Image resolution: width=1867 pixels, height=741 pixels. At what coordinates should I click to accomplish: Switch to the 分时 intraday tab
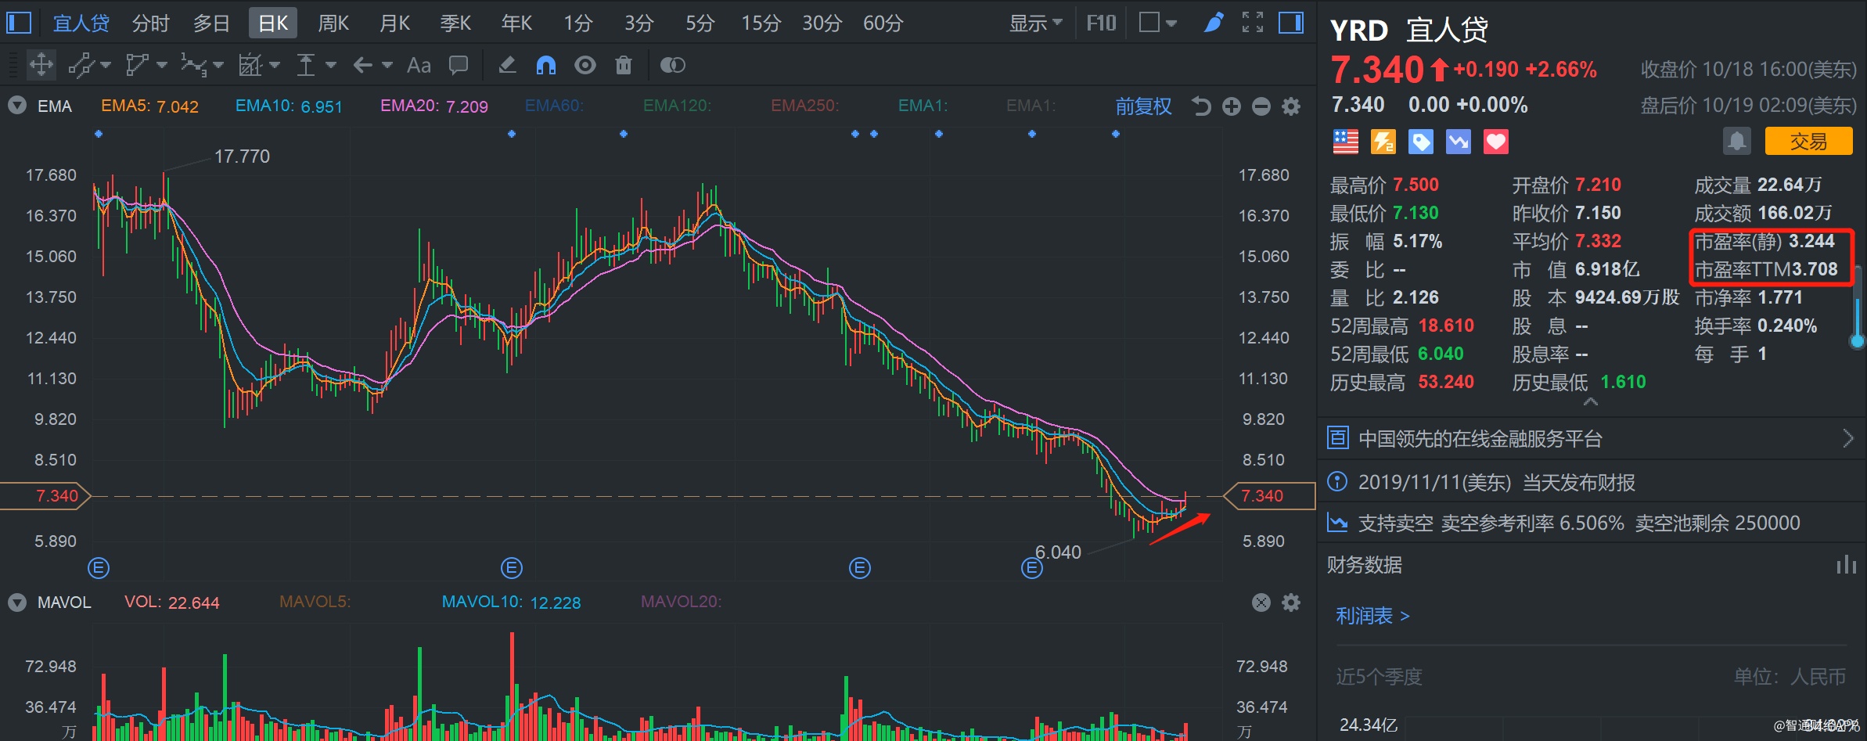click(150, 23)
